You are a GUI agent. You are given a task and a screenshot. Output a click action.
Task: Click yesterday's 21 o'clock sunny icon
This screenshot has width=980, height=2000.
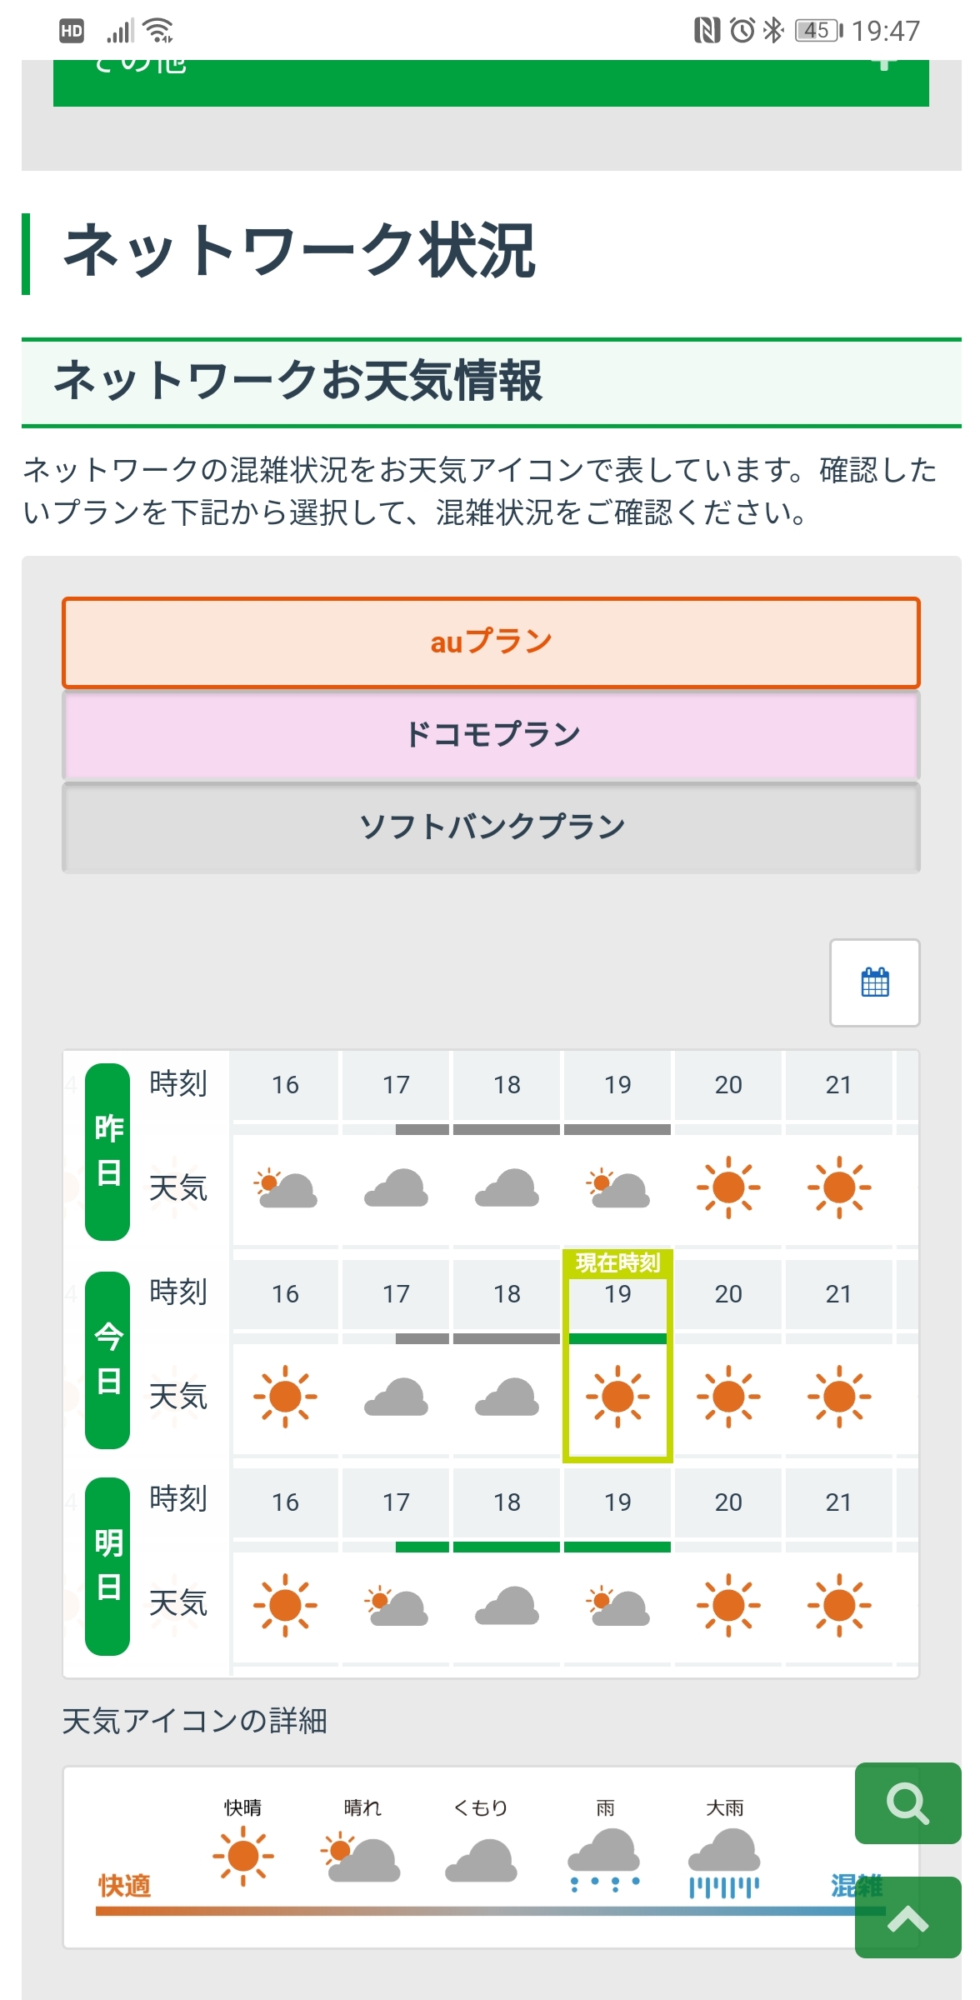[838, 1187]
